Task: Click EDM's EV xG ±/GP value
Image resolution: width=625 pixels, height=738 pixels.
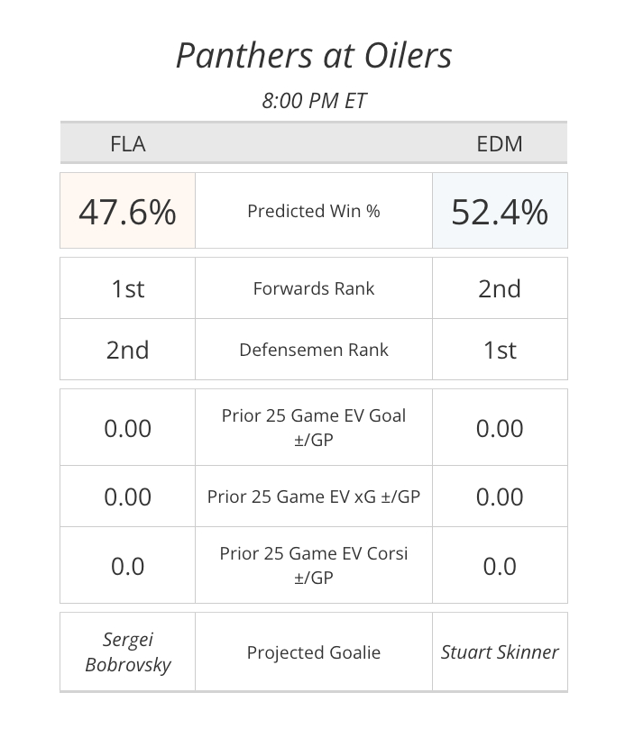Action: 499,497
